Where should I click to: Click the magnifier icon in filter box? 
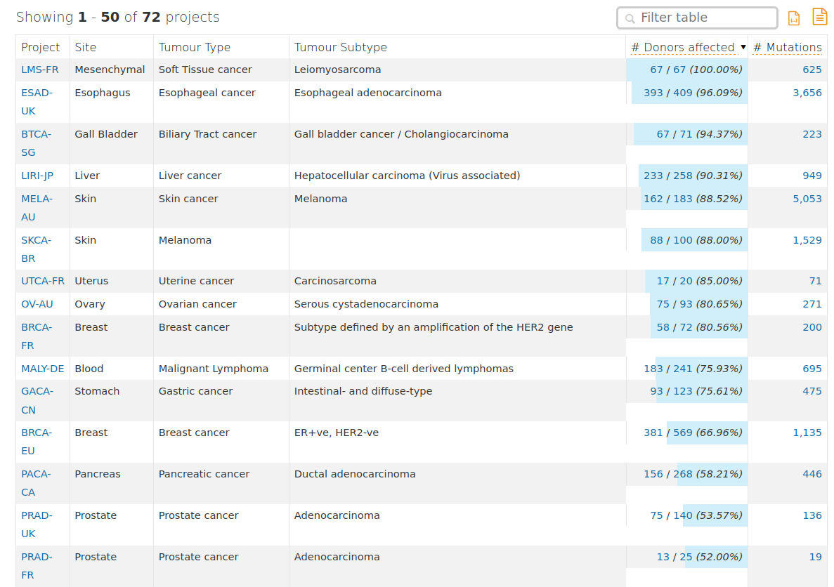tap(630, 18)
